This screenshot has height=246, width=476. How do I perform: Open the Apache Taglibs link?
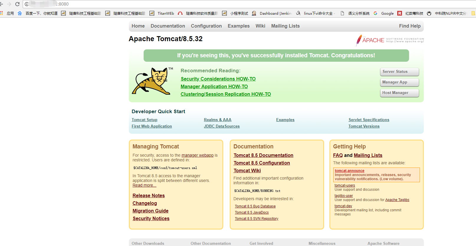(397, 200)
